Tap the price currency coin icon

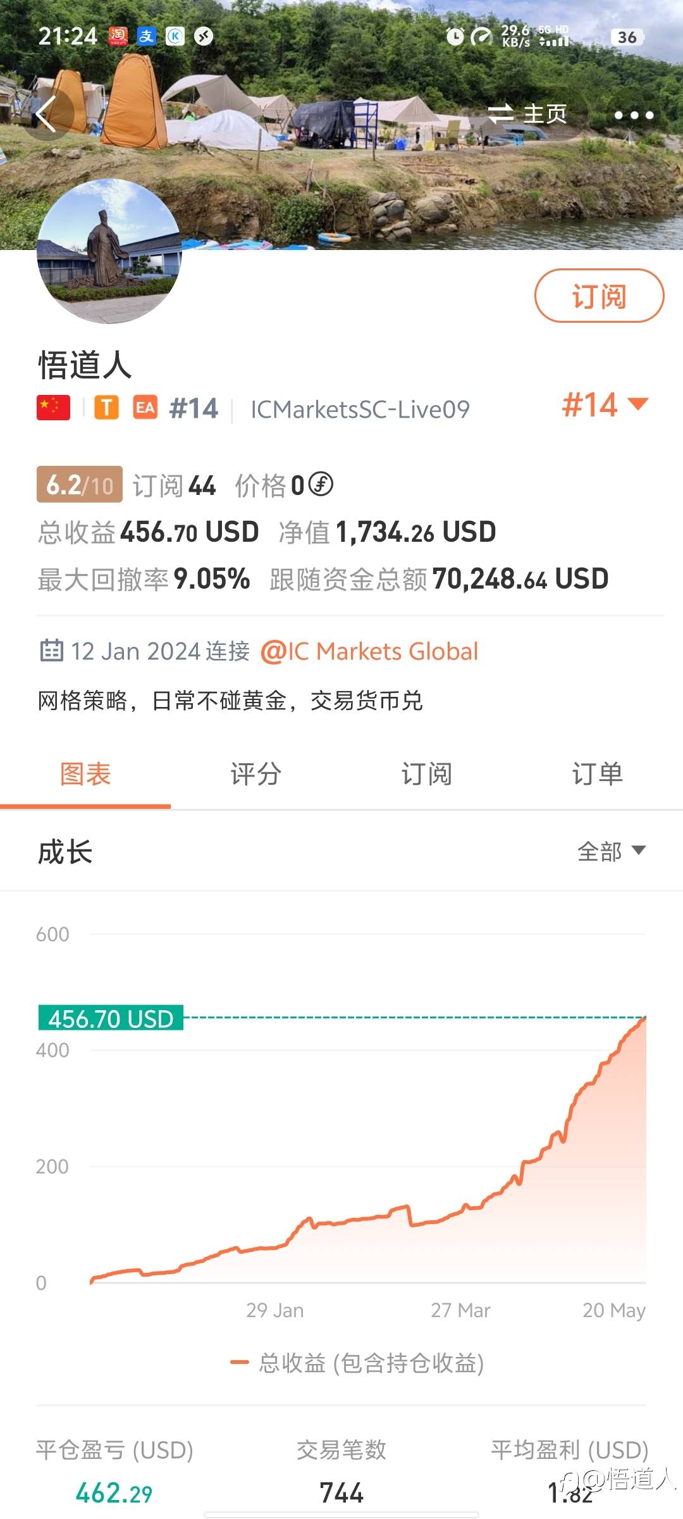pos(321,485)
